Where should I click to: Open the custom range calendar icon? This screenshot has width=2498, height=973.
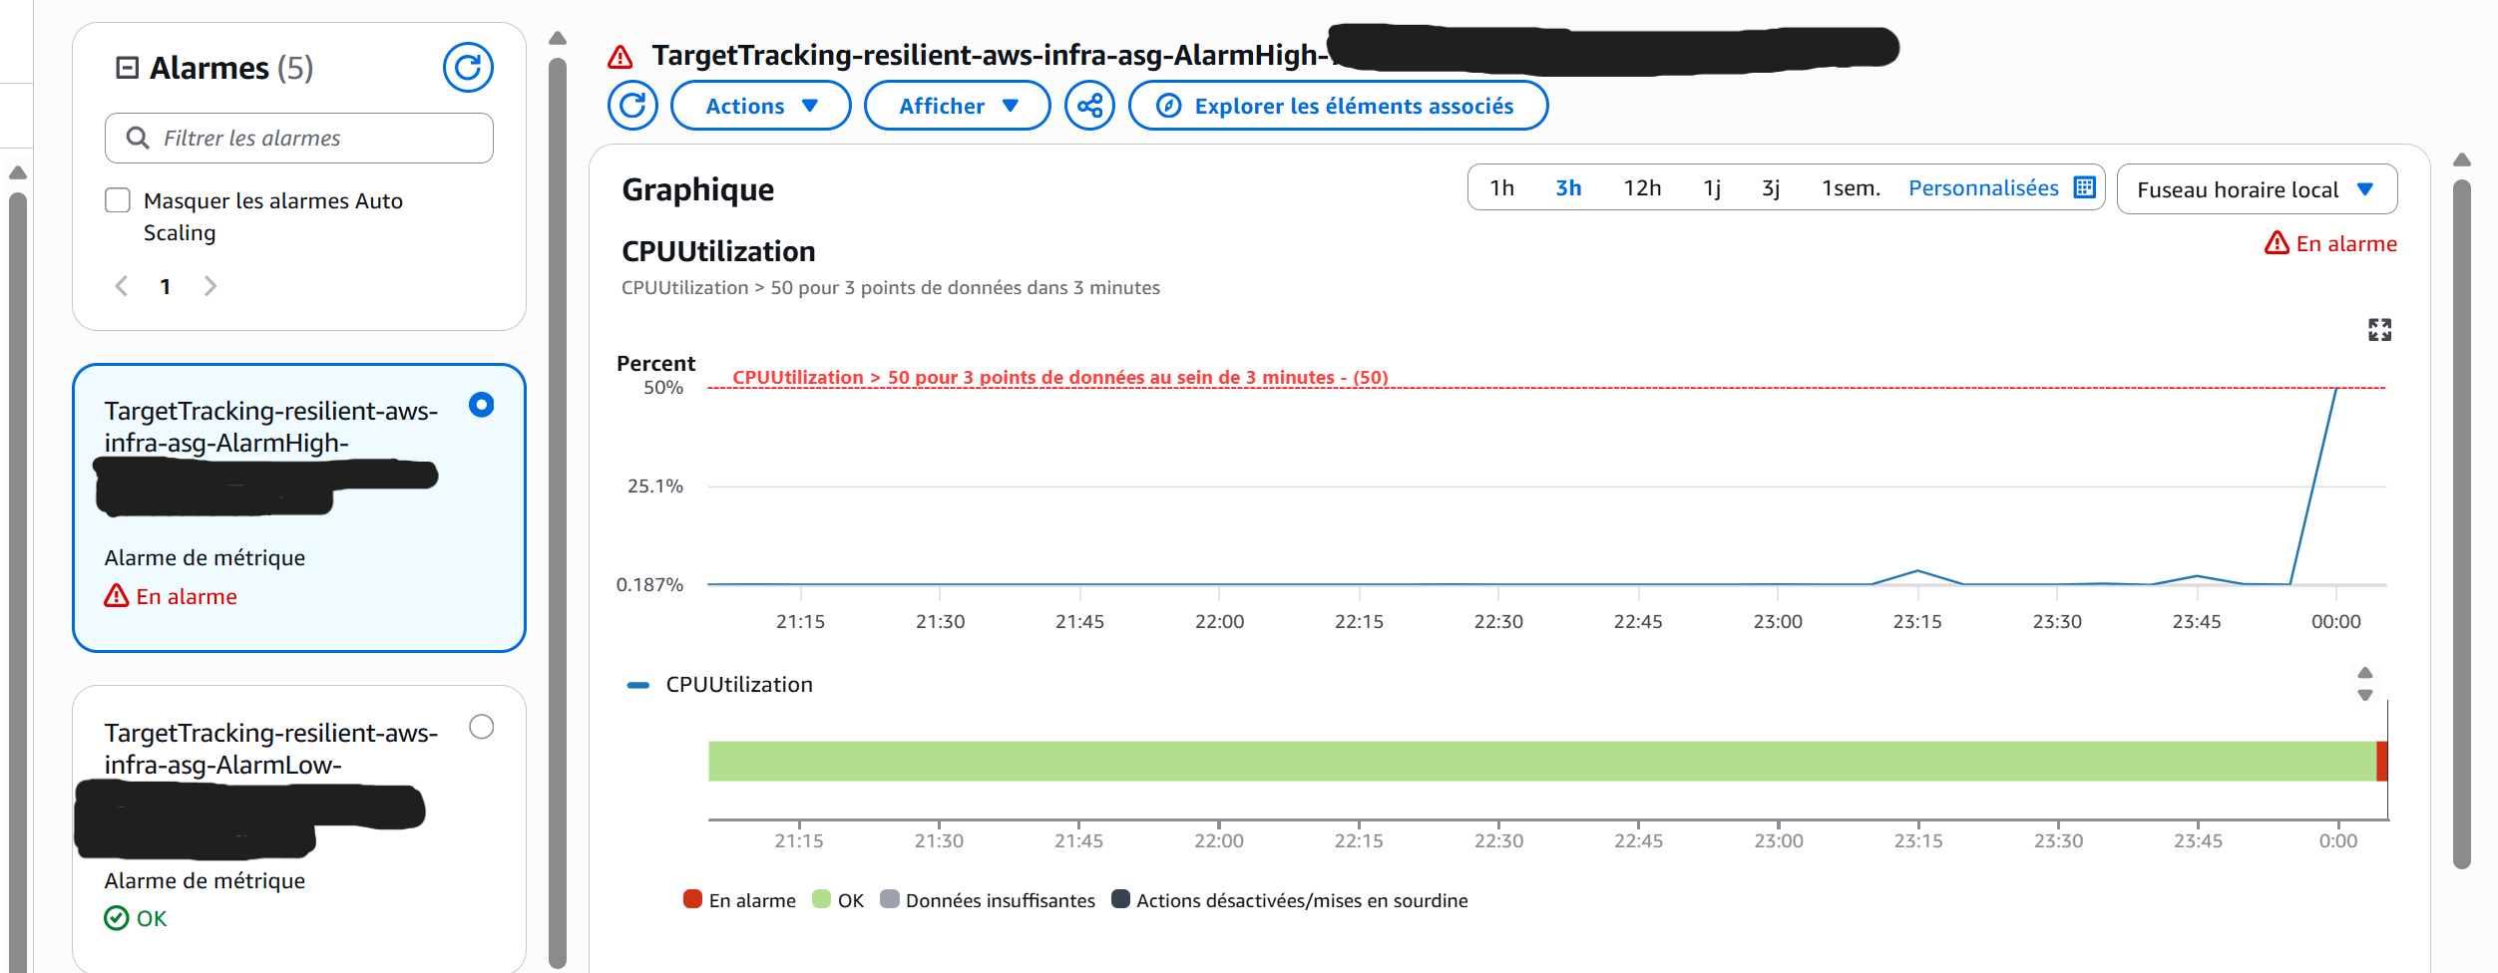[2084, 187]
